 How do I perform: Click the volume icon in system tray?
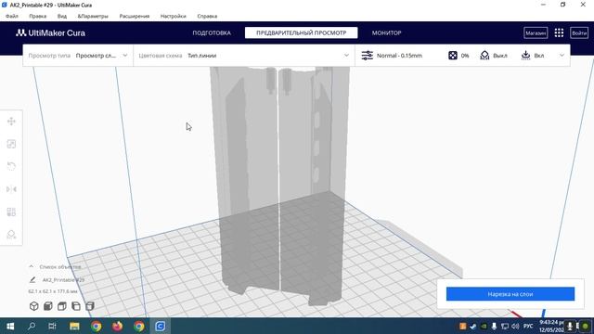tap(515, 326)
